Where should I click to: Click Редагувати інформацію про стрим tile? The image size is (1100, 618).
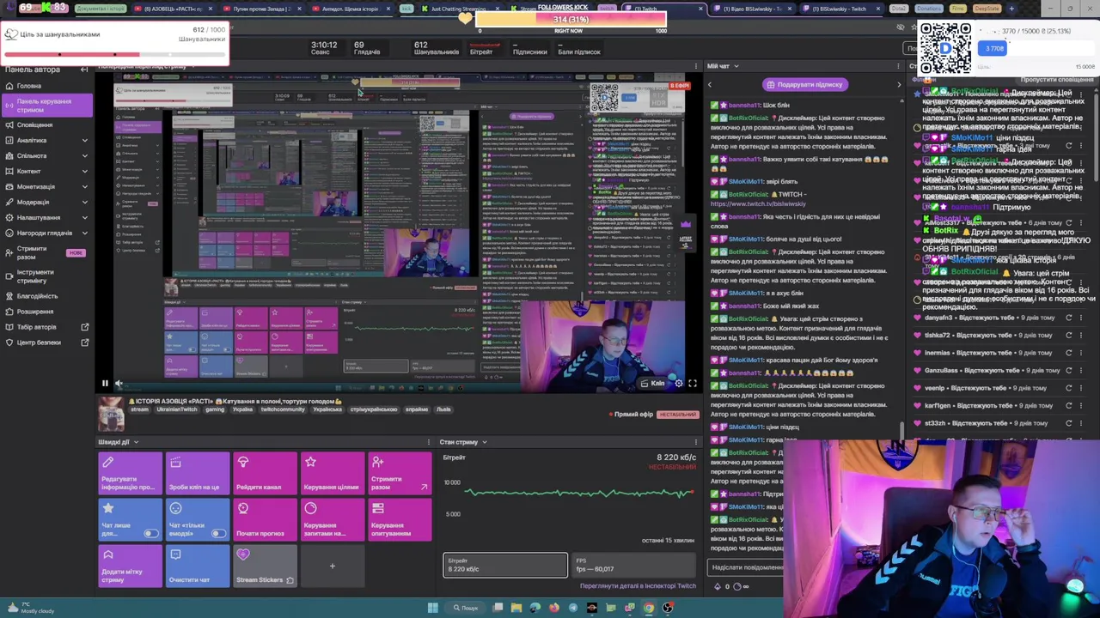click(130, 474)
